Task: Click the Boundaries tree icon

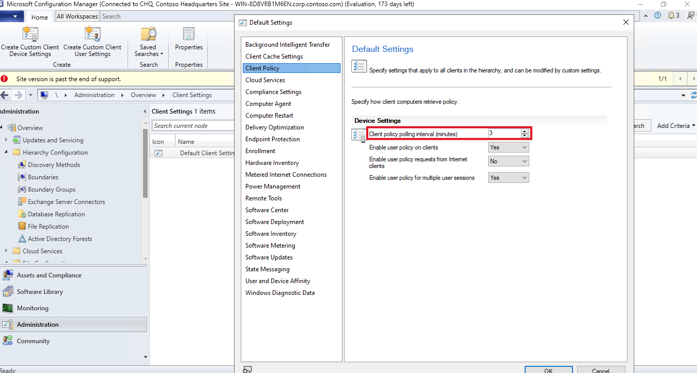Action: pyautogui.click(x=22, y=177)
